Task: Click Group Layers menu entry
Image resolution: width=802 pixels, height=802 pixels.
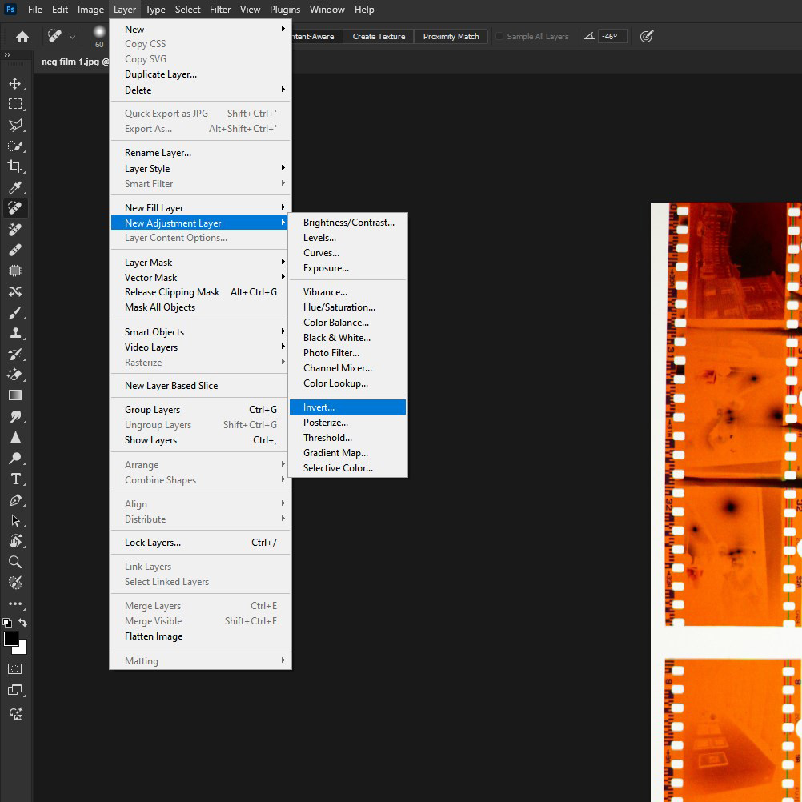Action: pyautogui.click(x=199, y=409)
